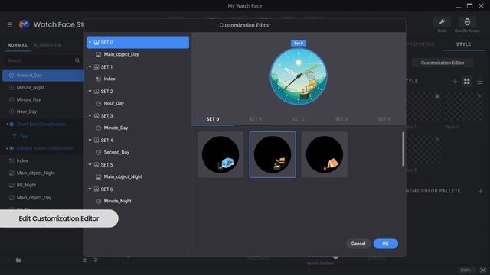Collapse the SET 2 group
490x275 pixels.
click(90, 92)
